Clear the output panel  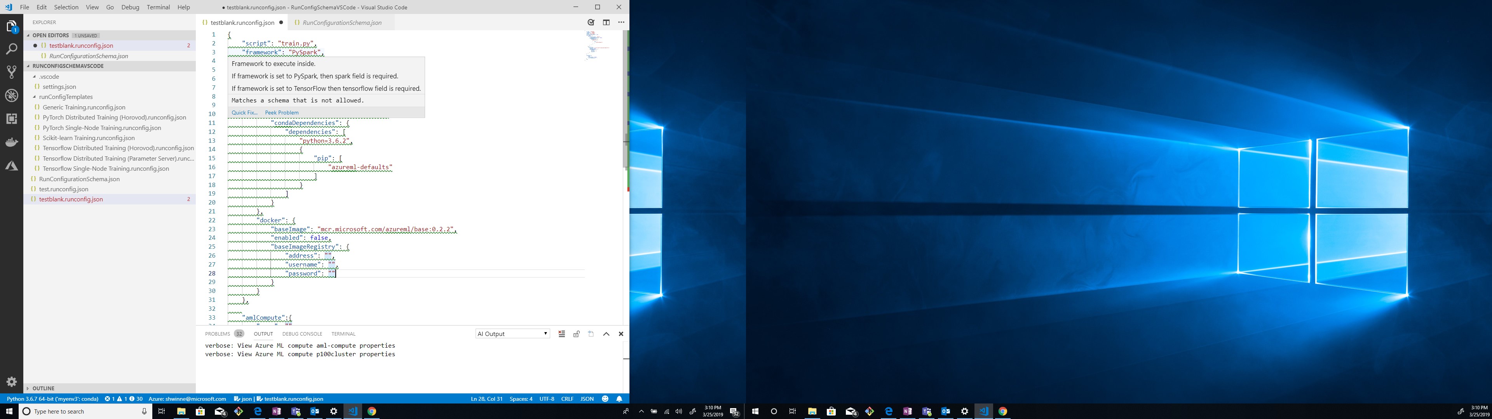(561, 334)
